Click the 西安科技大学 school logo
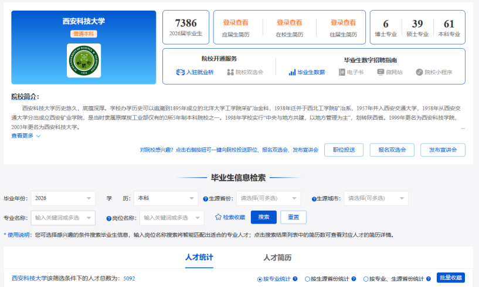Screen dimensions: 479x287 (x=84, y=60)
